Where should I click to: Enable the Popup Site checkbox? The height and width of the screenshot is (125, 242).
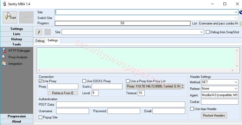point(40,117)
